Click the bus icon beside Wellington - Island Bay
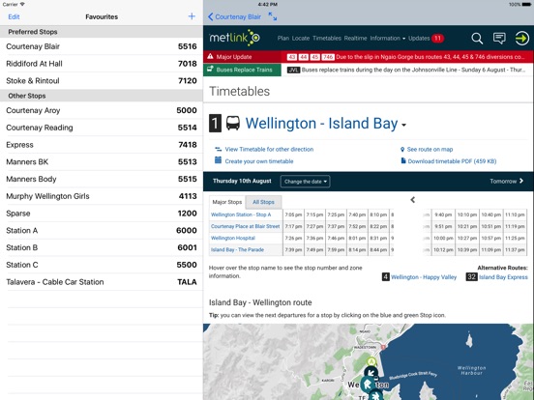This screenshot has height=400, width=534. [233, 123]
